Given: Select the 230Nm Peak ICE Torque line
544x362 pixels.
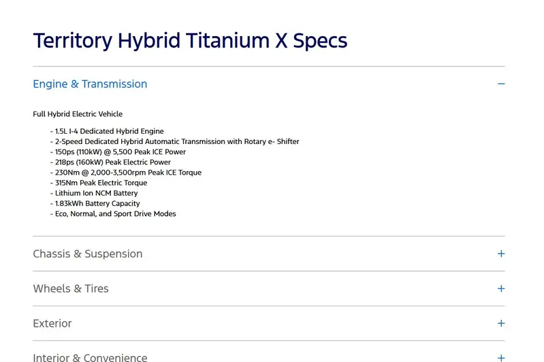Looking at the screenshot, I should (x=125, y=173).
